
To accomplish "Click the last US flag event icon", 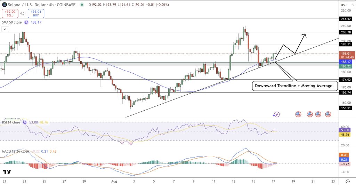I will pyautogui.click(x=328, y=114).
